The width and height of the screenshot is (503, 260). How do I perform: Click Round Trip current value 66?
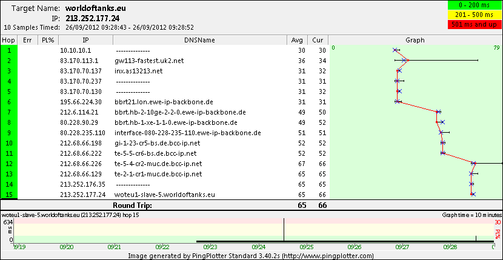tap(322, 205)
